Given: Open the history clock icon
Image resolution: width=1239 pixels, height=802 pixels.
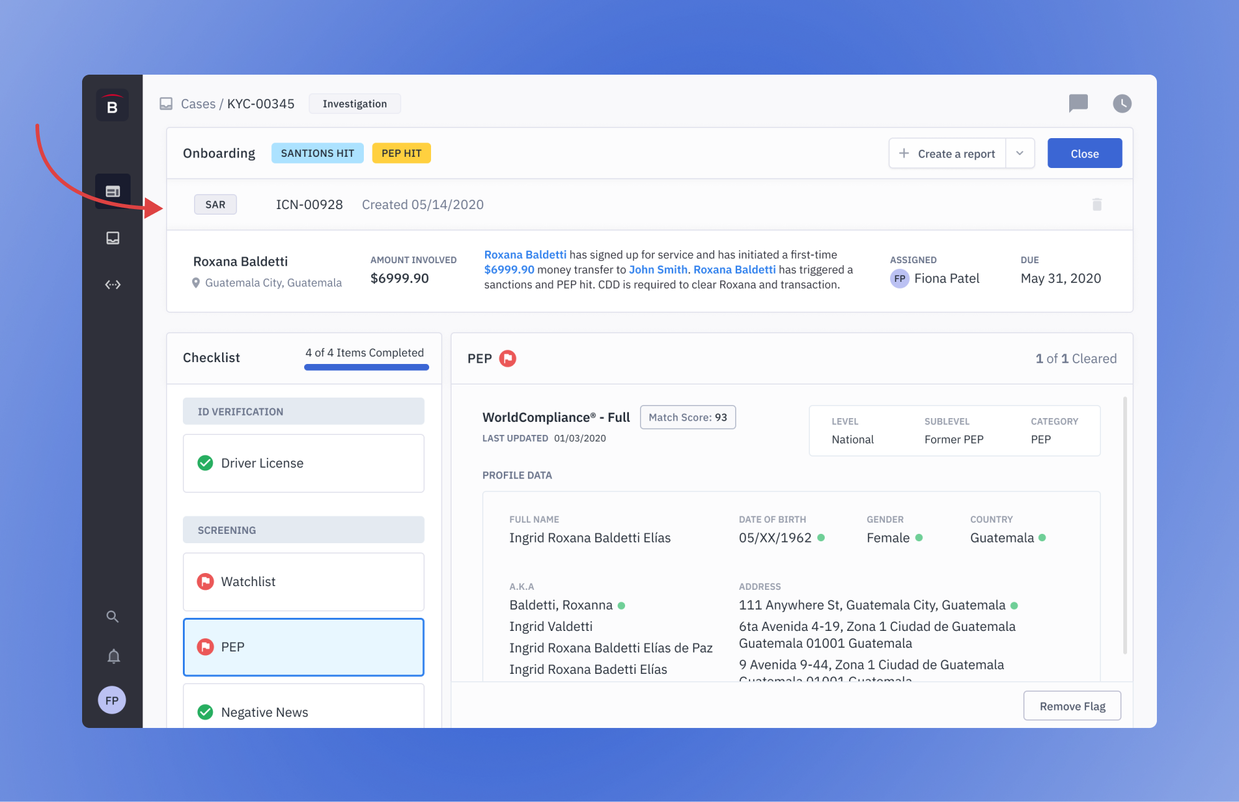Looking at the screenshot, I should click(x=1121, y=103).
